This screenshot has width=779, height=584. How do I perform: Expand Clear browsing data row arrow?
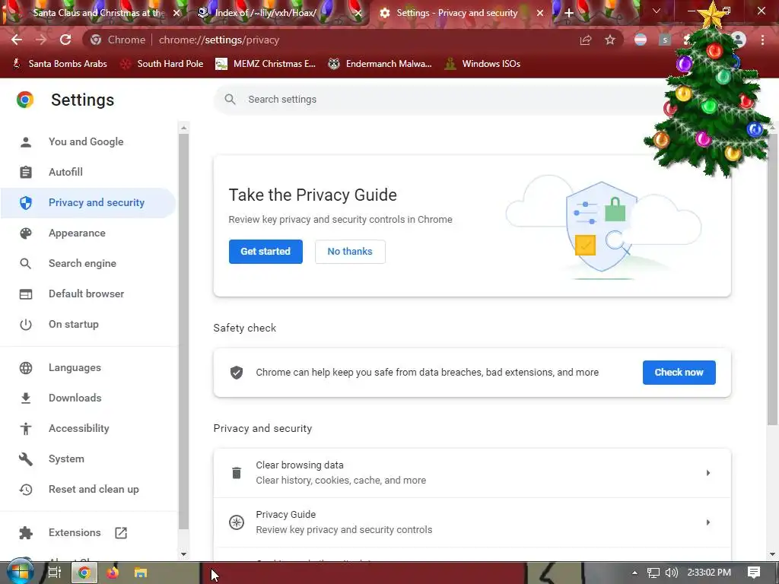click(x=708, y=473)
